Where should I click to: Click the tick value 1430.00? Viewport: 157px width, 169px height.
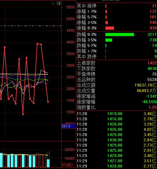(115, 140)
